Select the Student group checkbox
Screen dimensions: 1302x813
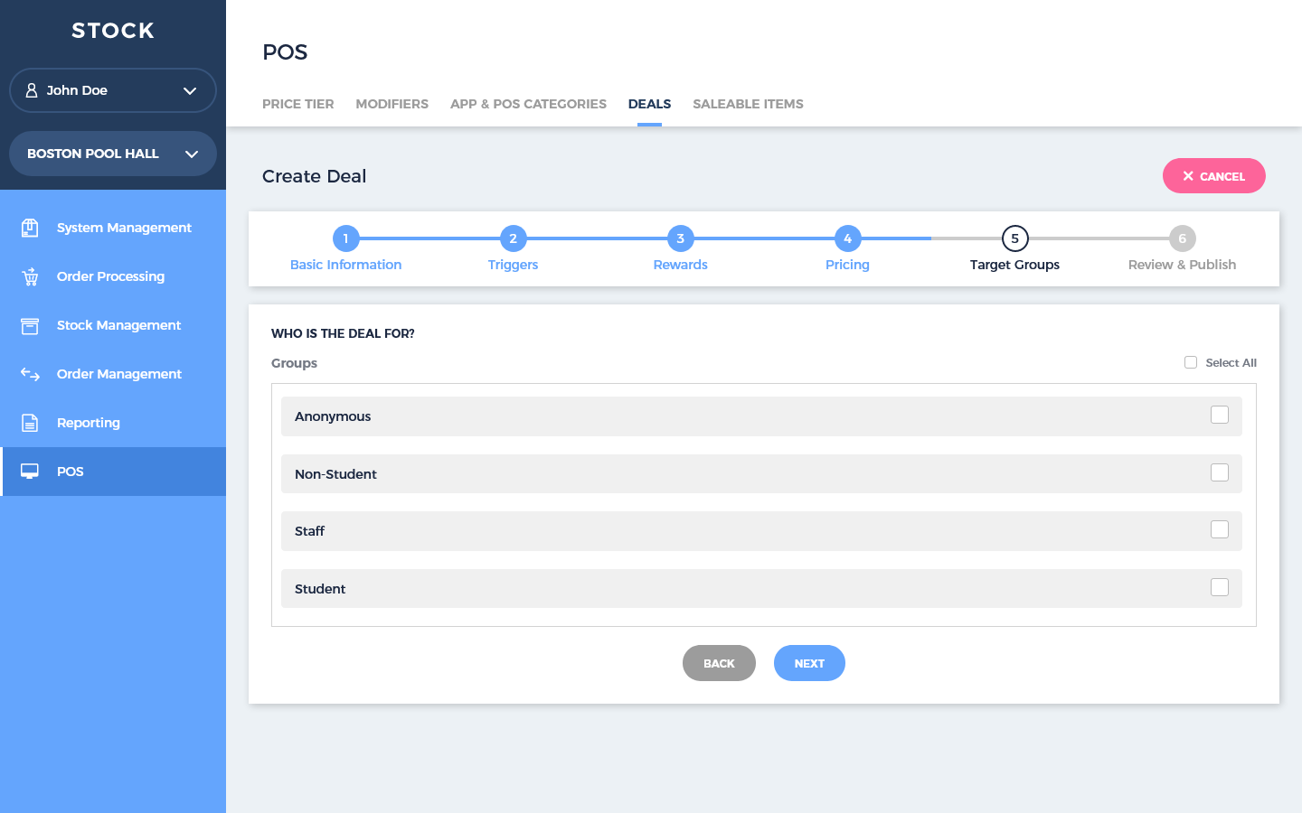(x=1219, y=587)
